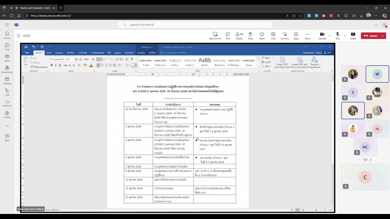Open Calls in the Teams sidebar
The height and width of the screenshot is (219, 390).
point(7,92)
